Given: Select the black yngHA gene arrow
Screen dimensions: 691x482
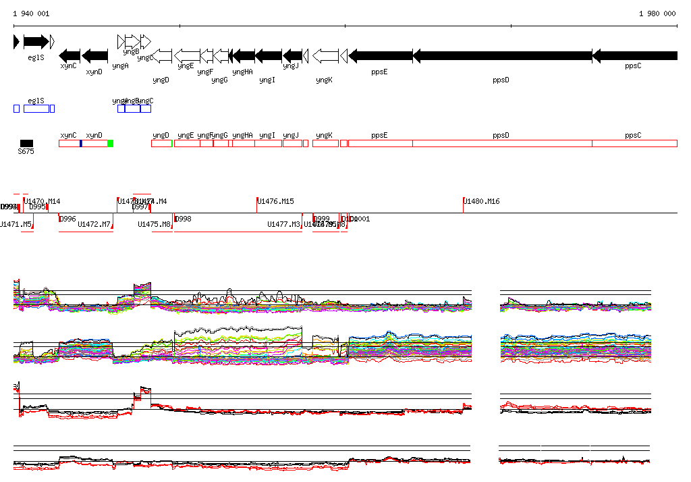Looking at the screenshot, I should (244, 56).
